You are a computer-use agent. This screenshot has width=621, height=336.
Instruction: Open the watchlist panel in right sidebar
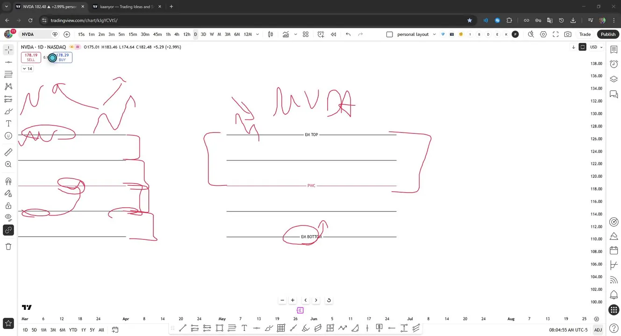[614, 50]
